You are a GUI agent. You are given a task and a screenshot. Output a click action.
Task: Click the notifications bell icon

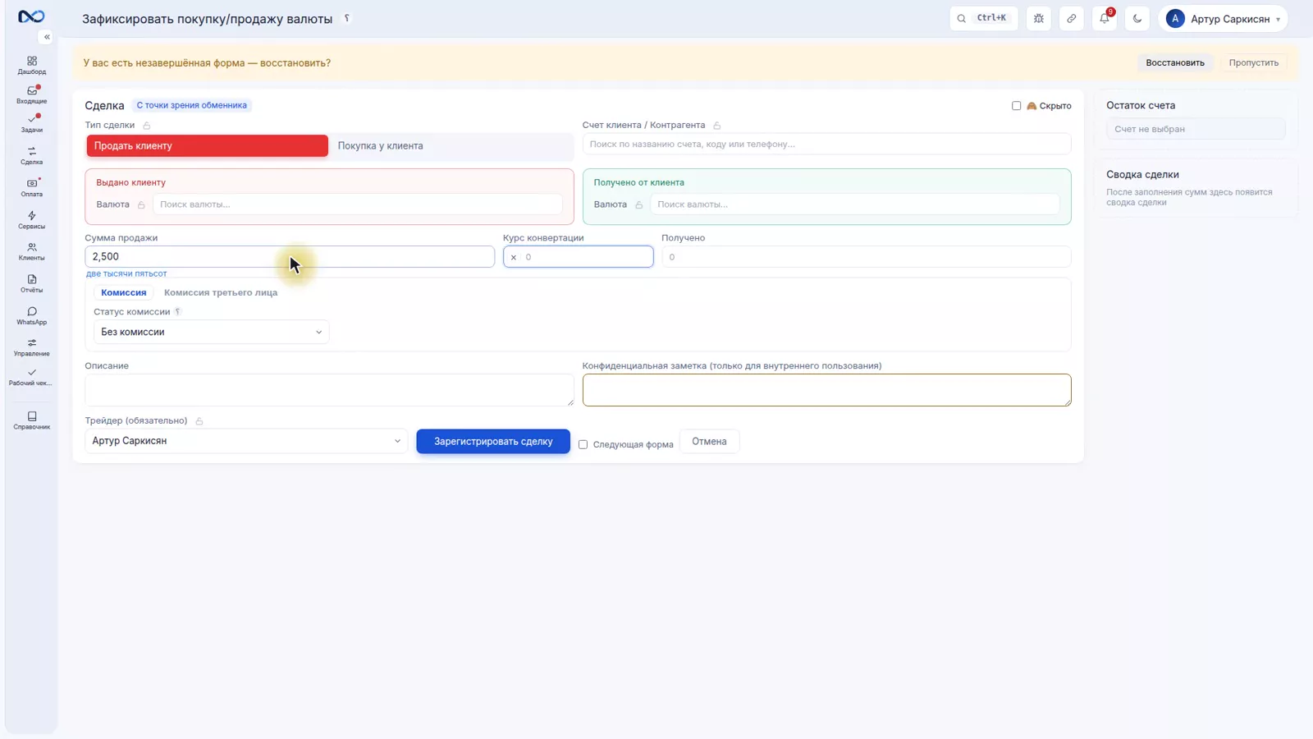[x=1105, y=18]
